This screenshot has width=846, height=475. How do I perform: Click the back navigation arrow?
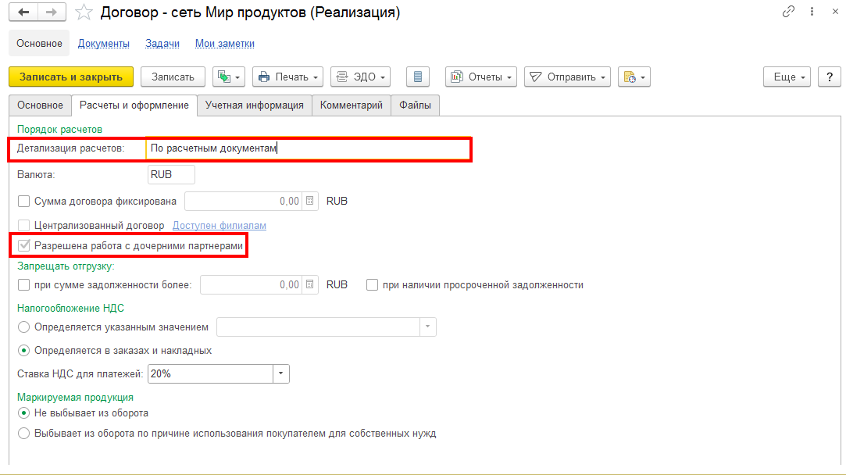click(x=25, y=13)
